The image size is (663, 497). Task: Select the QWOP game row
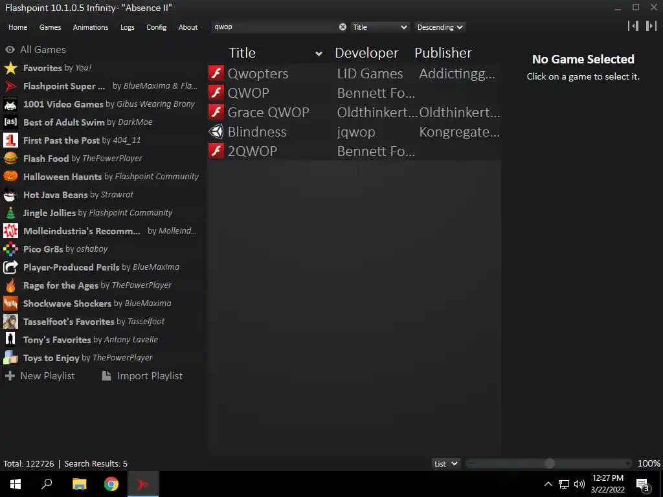click(x=354, y=93)
